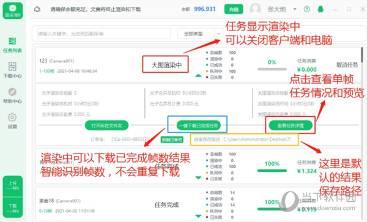367x222 pixels.
Task: Open the 下载中心 sidebar tab
Action: 12,70
